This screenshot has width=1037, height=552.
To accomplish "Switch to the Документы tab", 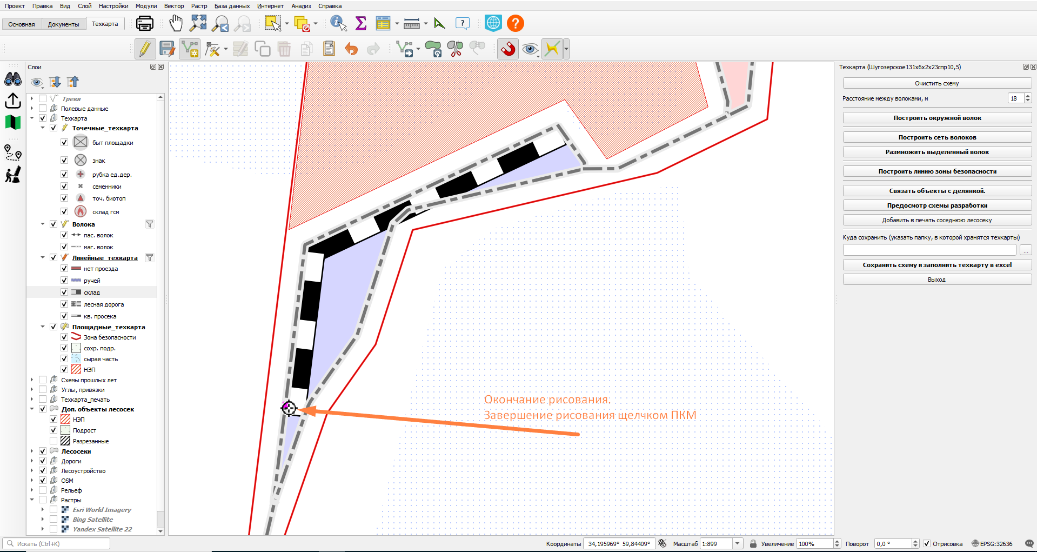I will pyautogui.click(x=63, y=24).
